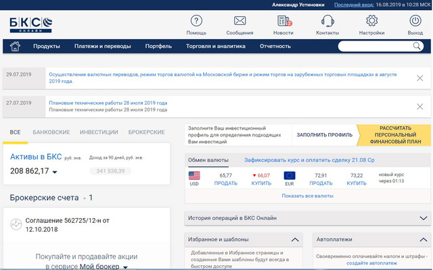The height and width of the screenshot is (270, 433).
Task: Collapse the Автоплатежи panel
Action: coord(424,240)
